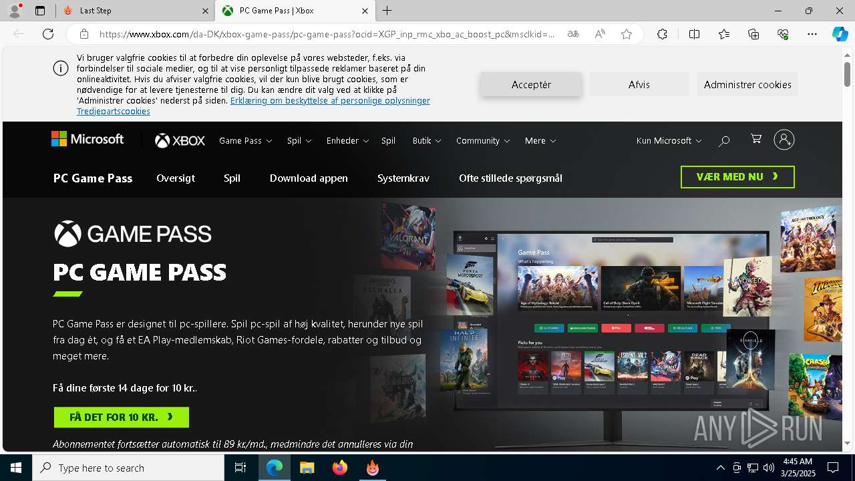
Task: Click the browser profile avatar icon
Action: pyautogui.click(x=15, y=11)
